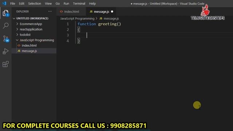Expand the todolist folder
The height and width of the screenshot is (131, 233).
pos(25,35)
